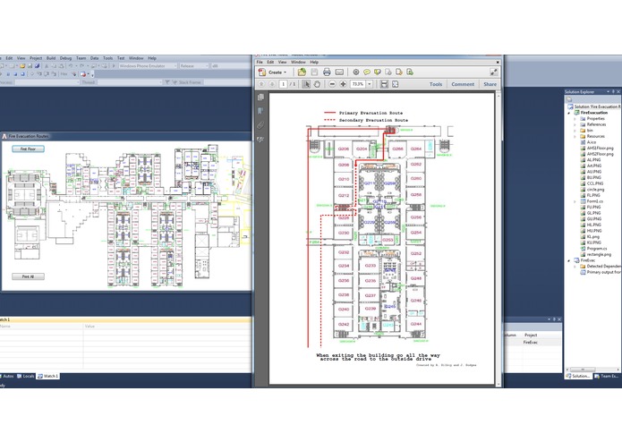The height and width of the screenshot is (442, 622).
Task: Open Team menu in Visual Studio
Action: point(81,58)
